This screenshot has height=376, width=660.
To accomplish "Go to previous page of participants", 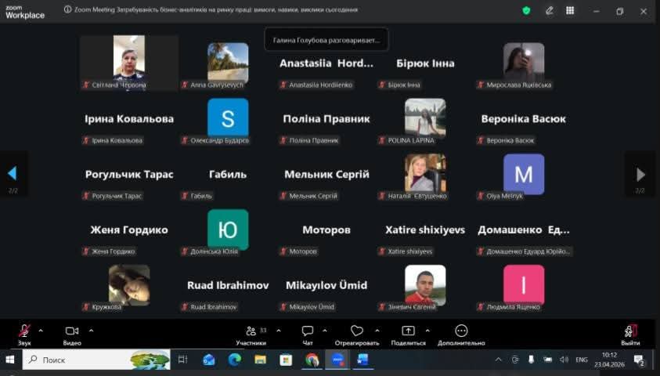I will click(12, 174).
